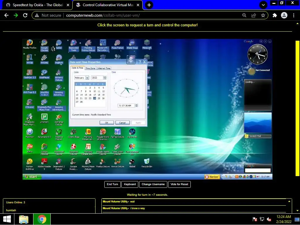Click the address bar URL

tap(103, 15)
